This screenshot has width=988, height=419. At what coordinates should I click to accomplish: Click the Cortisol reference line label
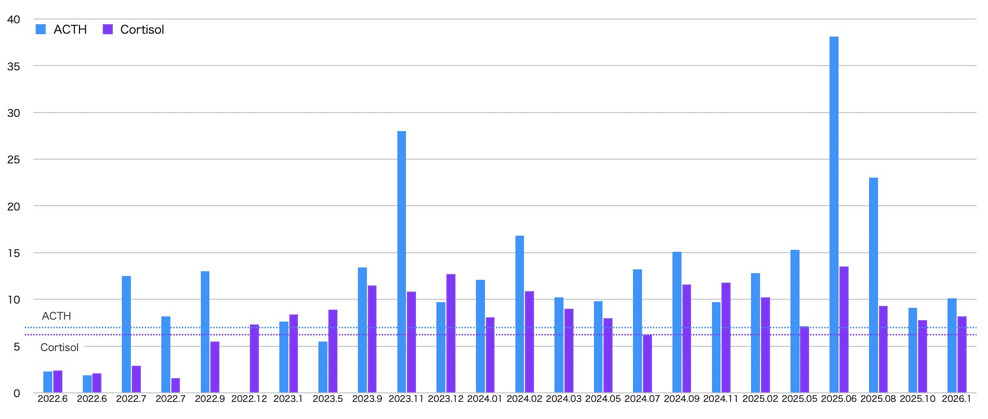pyautogui.click(x=59, y=347)
